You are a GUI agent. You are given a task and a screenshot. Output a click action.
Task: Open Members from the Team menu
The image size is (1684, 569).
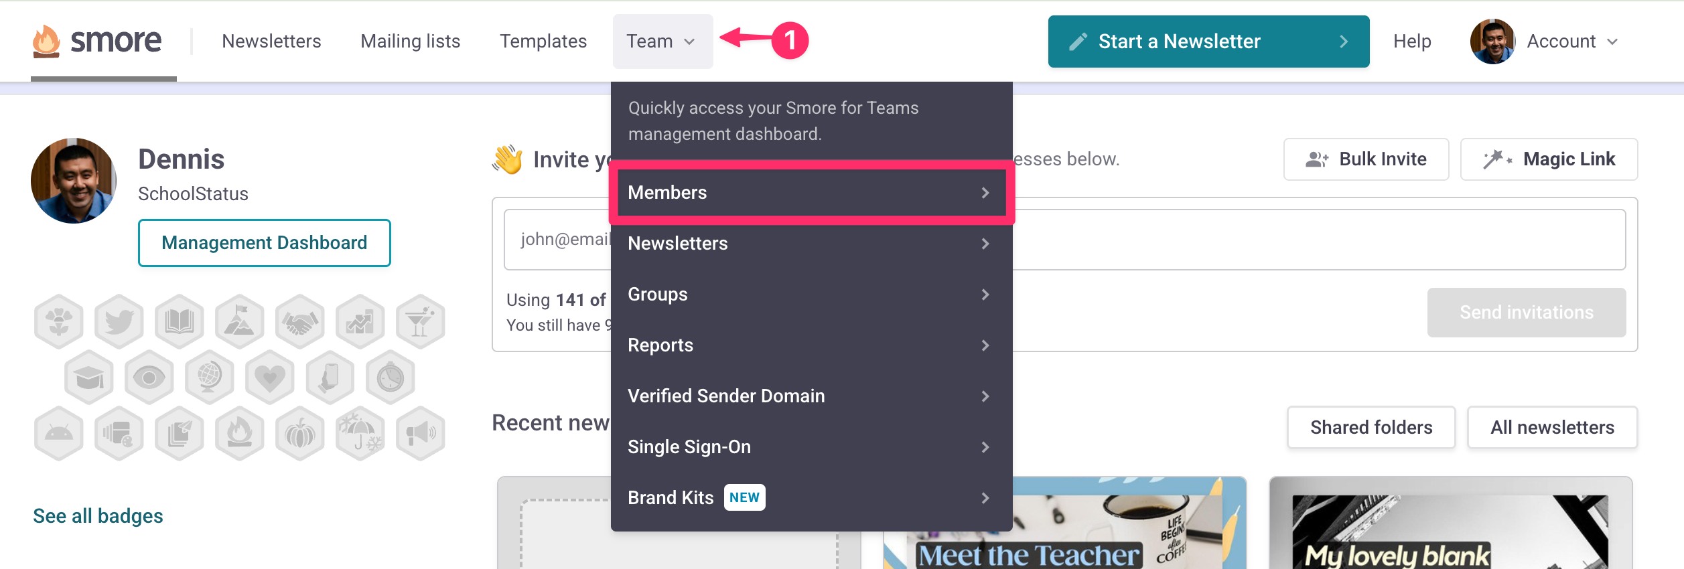[811, 193]
